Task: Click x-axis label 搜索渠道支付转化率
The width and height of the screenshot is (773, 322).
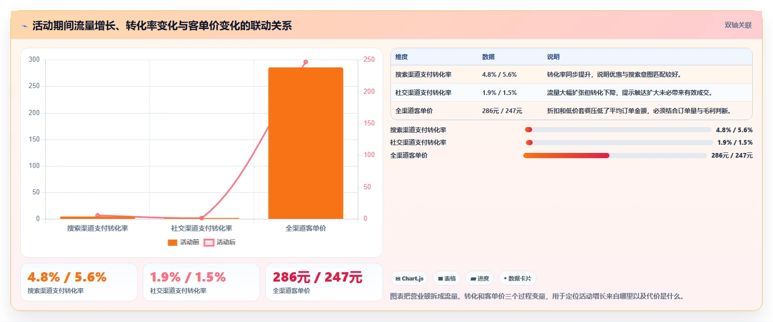Action: pyautogui.click(x=97, y=228)
